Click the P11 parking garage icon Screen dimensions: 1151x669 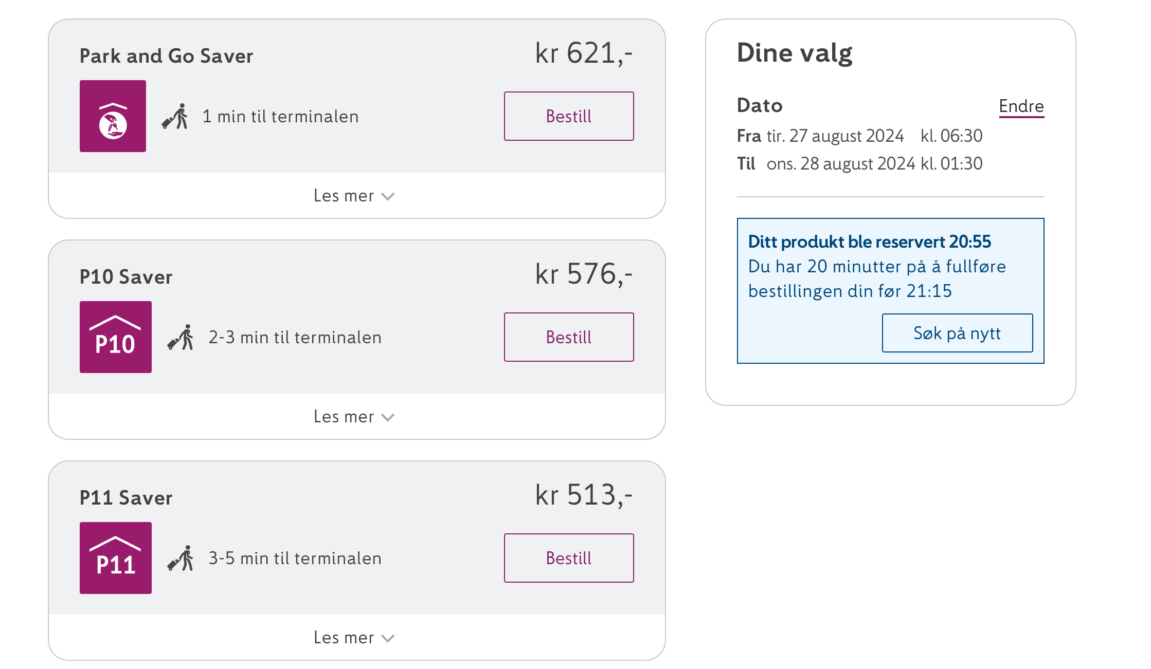coord(116,558)
